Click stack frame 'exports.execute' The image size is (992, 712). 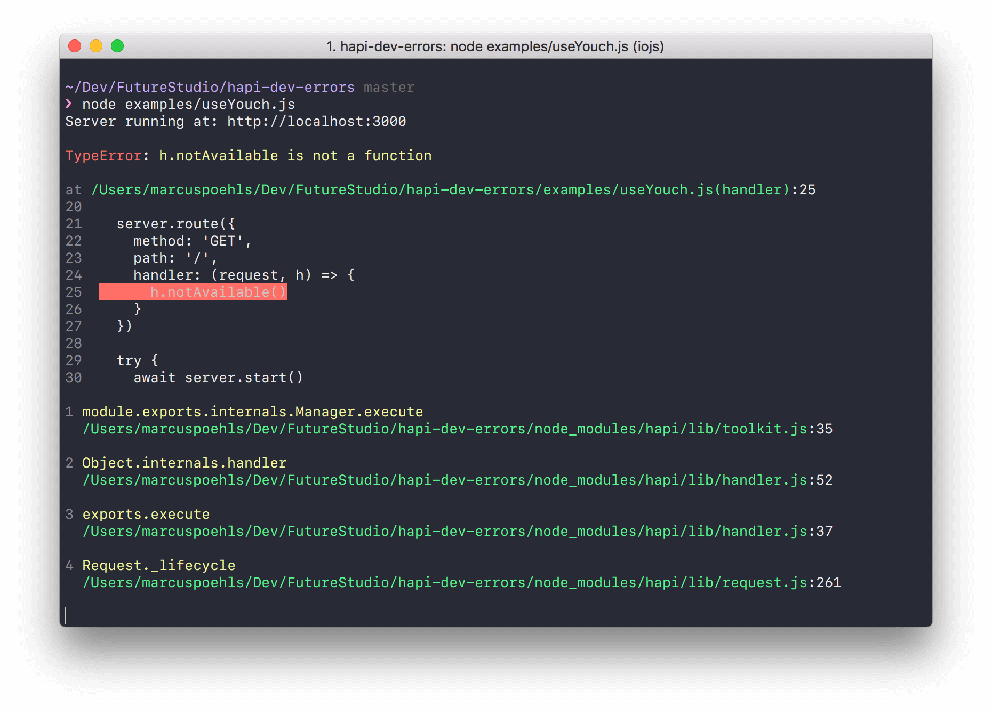pyautogui.click(x=146, y=514)
